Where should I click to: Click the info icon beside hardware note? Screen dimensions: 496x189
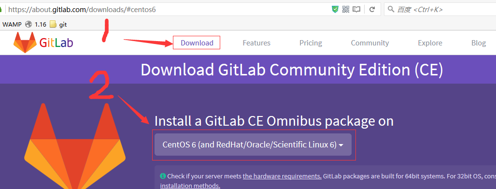[x=163, y=176]
